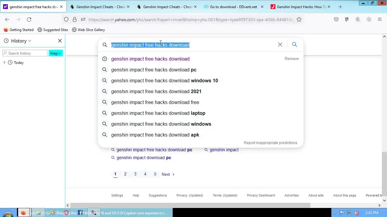Image resolution: width=387 pixels, height=217 pixels.
Task: Switch to Go to download - DDvant.net tab
Action: coord(233,7)
